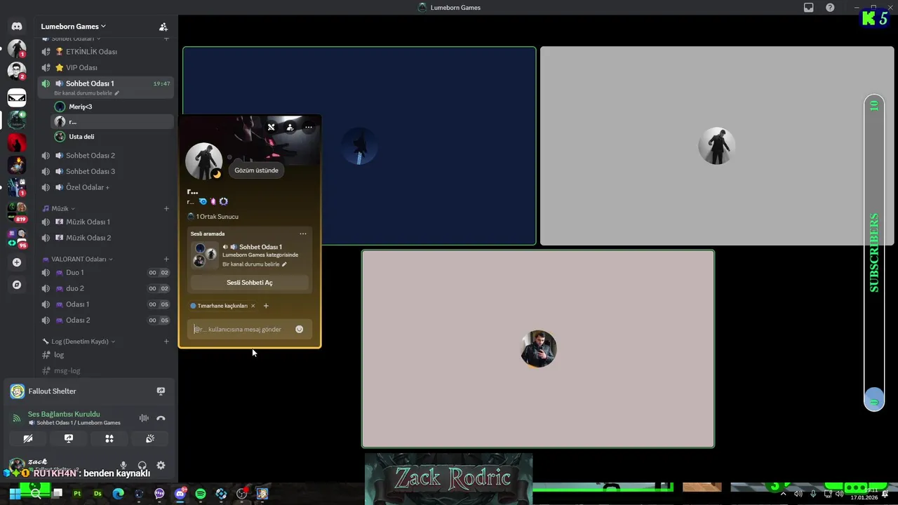Select the gray video tile with suited figure
The width and height of the screenshot is (898, 505).
pos(717,146)
